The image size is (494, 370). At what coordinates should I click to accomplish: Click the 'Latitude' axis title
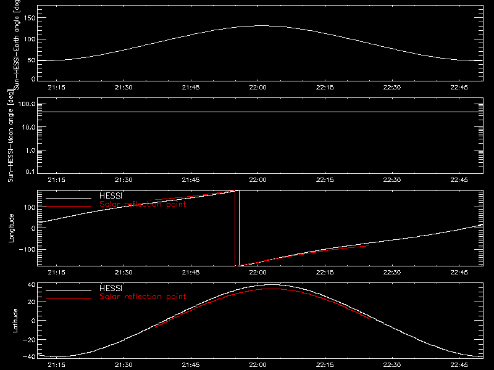pyautogui.click(x=15, y=321)
